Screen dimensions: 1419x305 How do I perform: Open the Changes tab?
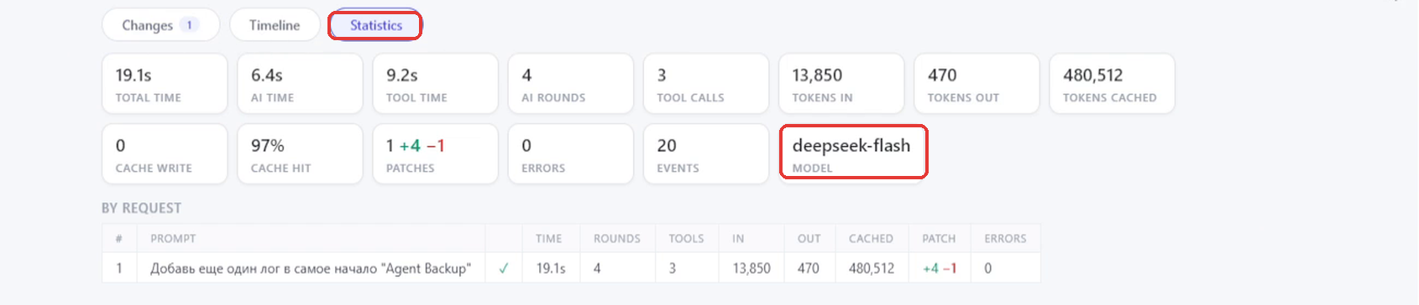(160, 25)
